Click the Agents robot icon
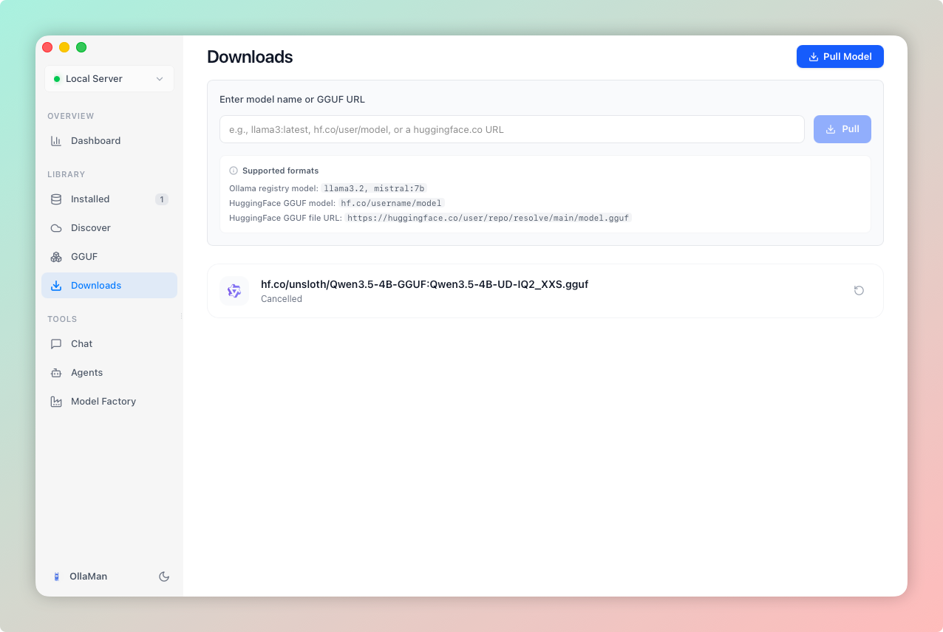This screenshot has width=943, height=632. [x=56, y=373]
